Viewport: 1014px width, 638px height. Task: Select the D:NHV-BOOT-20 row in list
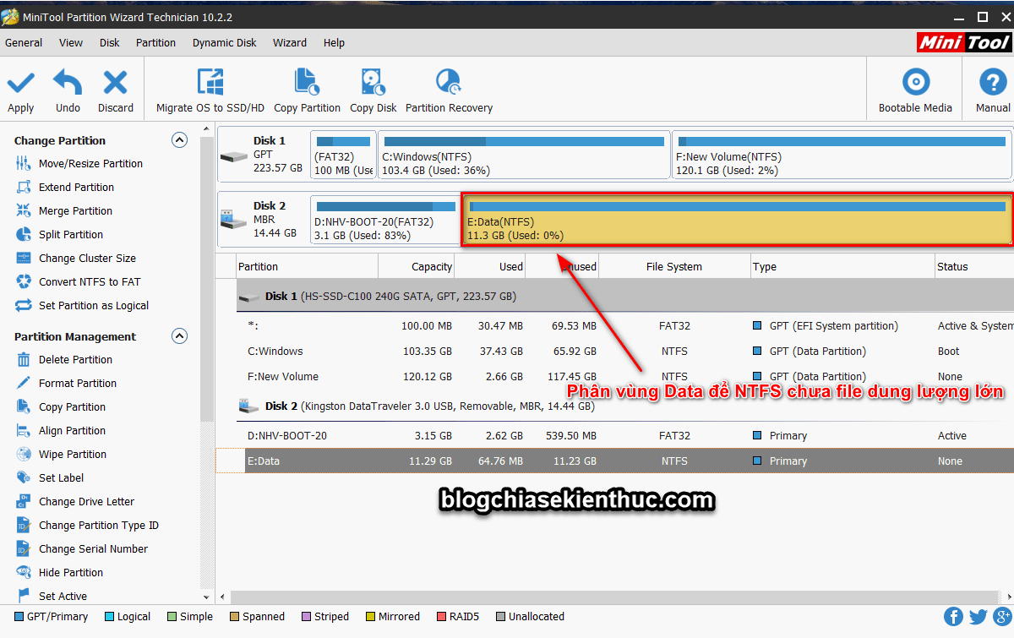pos(614,436)
